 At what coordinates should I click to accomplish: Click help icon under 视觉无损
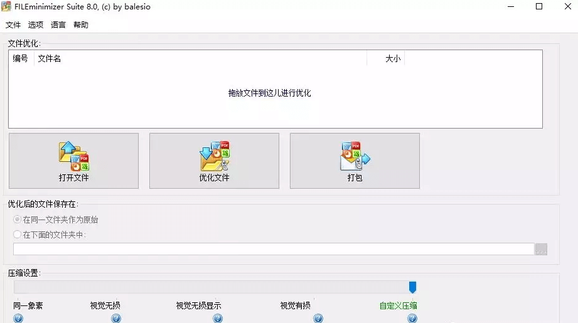click(116, 319)
